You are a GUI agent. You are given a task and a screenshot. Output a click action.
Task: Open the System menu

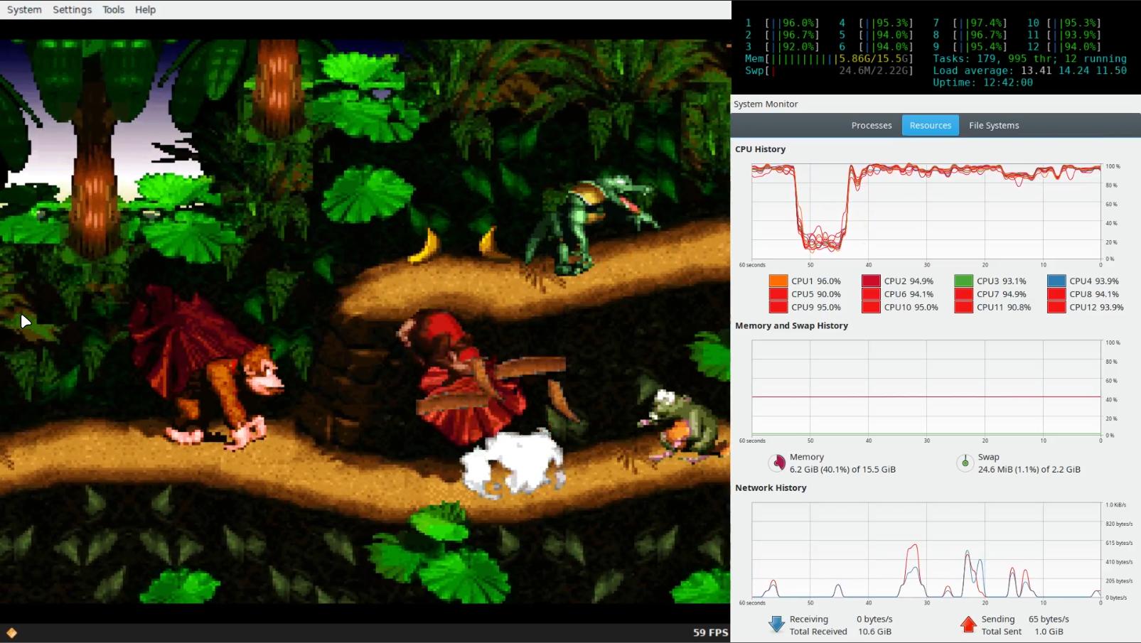(x=24, y=9)
